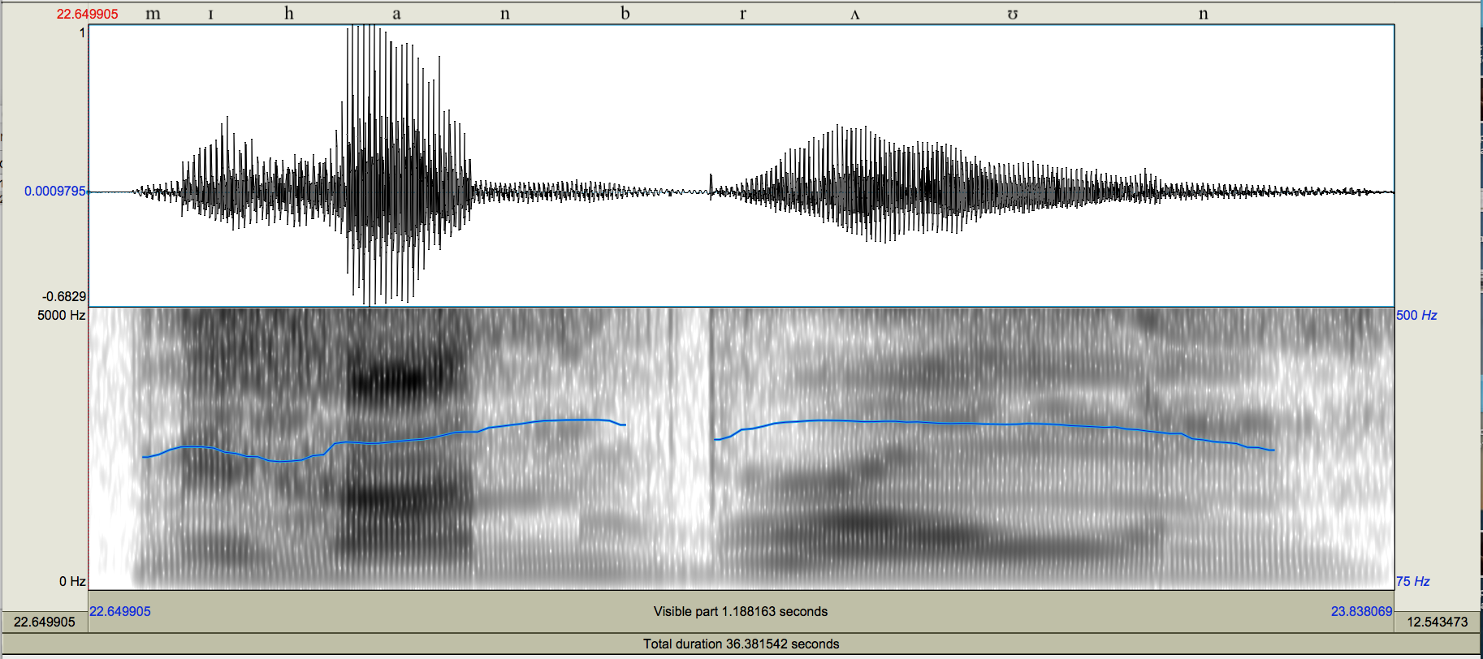Click the 5000 Hz spectrogram frequency label
The height and width of the screenshot is (659, 1483).
click(61, 315)
